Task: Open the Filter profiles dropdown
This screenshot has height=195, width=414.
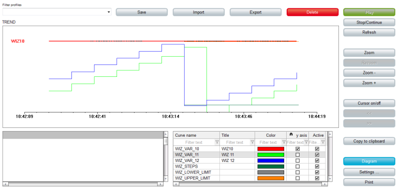Action: click(57, 12)
